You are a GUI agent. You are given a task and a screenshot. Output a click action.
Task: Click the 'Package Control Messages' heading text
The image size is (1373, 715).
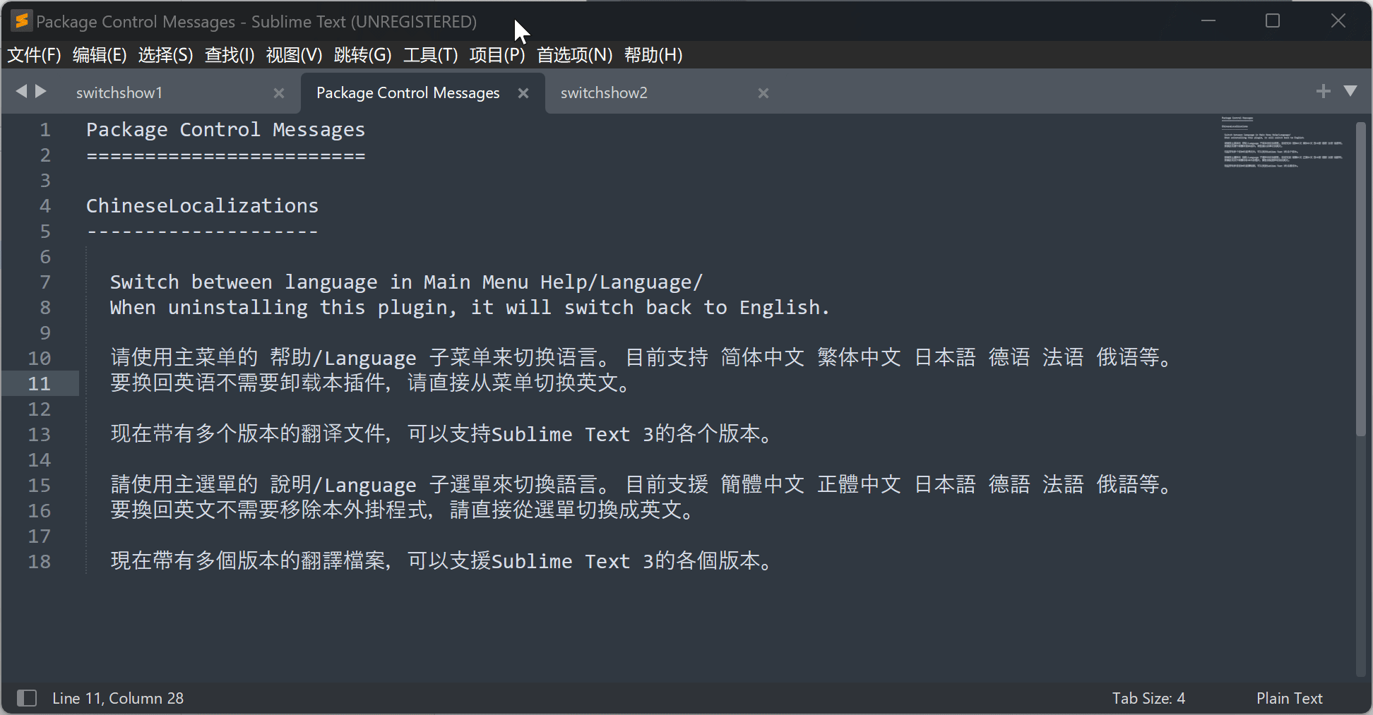point(225,130)
